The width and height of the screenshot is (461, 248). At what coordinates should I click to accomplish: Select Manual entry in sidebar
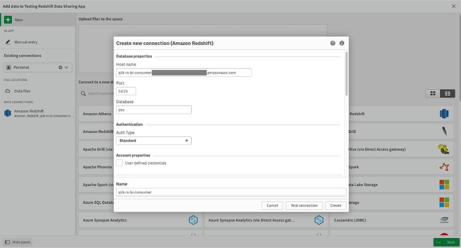coord(38,42)
